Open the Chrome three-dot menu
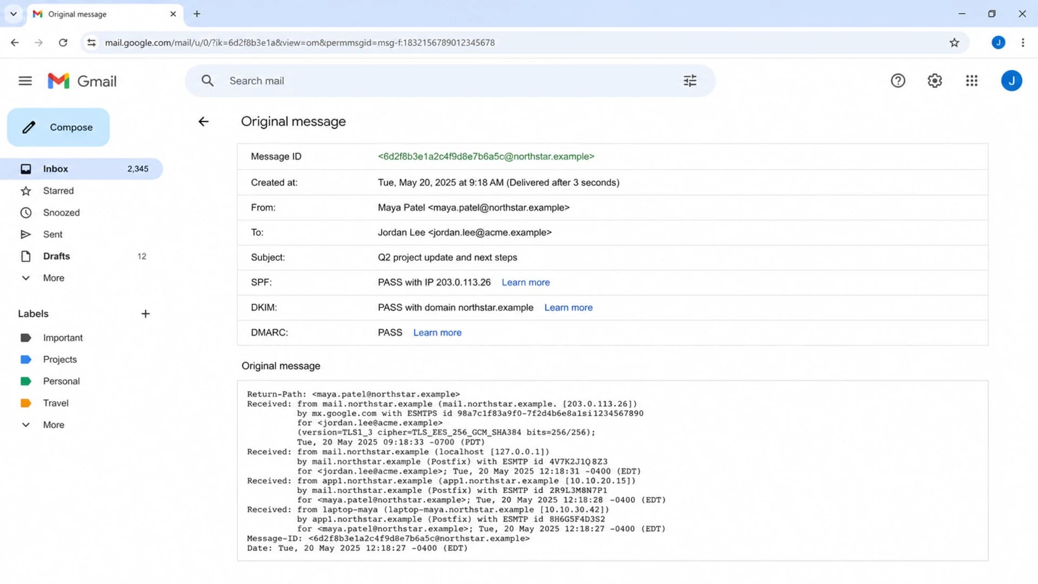The height and width of the screenshot is (584, 1038). (x=1023, y=43)
